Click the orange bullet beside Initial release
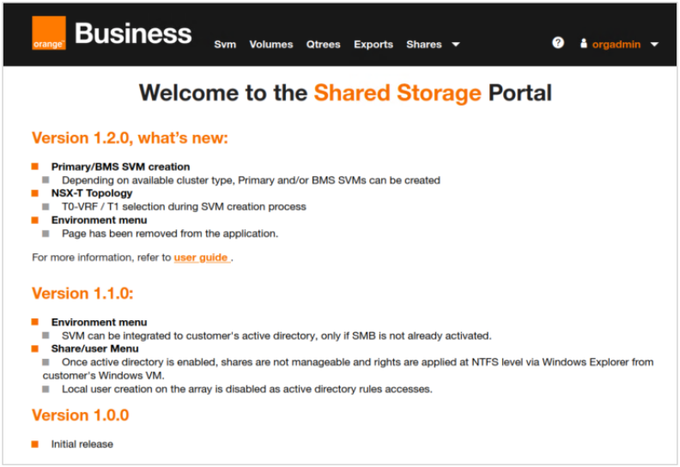680x467 pixels. (36, 444)
